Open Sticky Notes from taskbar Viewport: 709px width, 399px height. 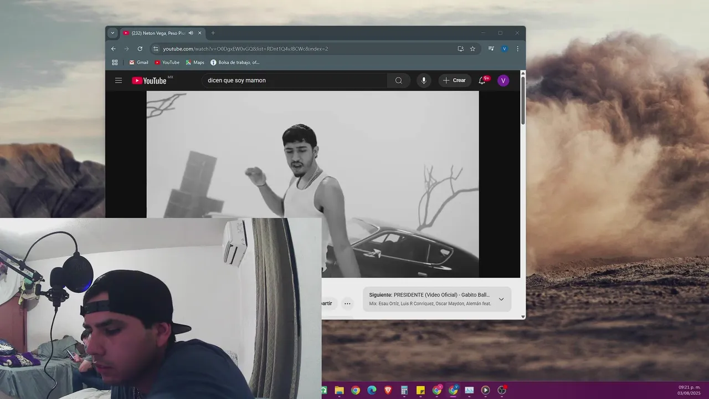[x=420, y=390]
